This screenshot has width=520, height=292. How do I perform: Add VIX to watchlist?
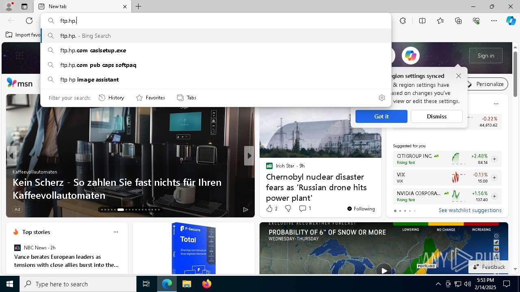494,178
